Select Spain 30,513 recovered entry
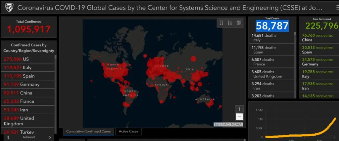Screen dimensions: 339x141 click(319, 50)
